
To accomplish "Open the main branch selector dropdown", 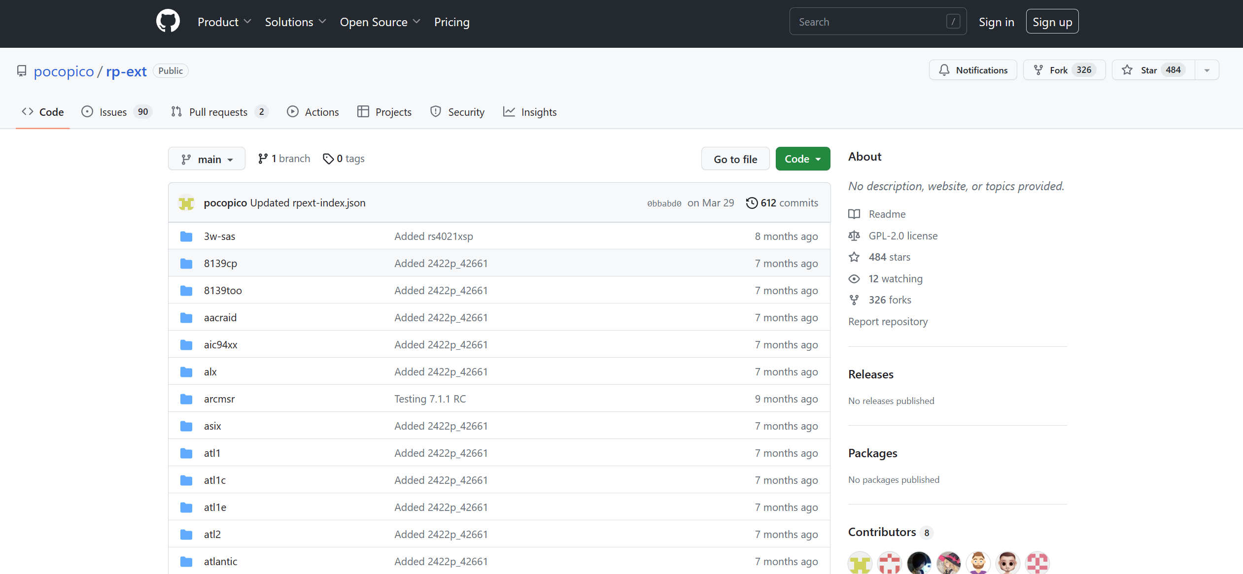I will point(207,159).
